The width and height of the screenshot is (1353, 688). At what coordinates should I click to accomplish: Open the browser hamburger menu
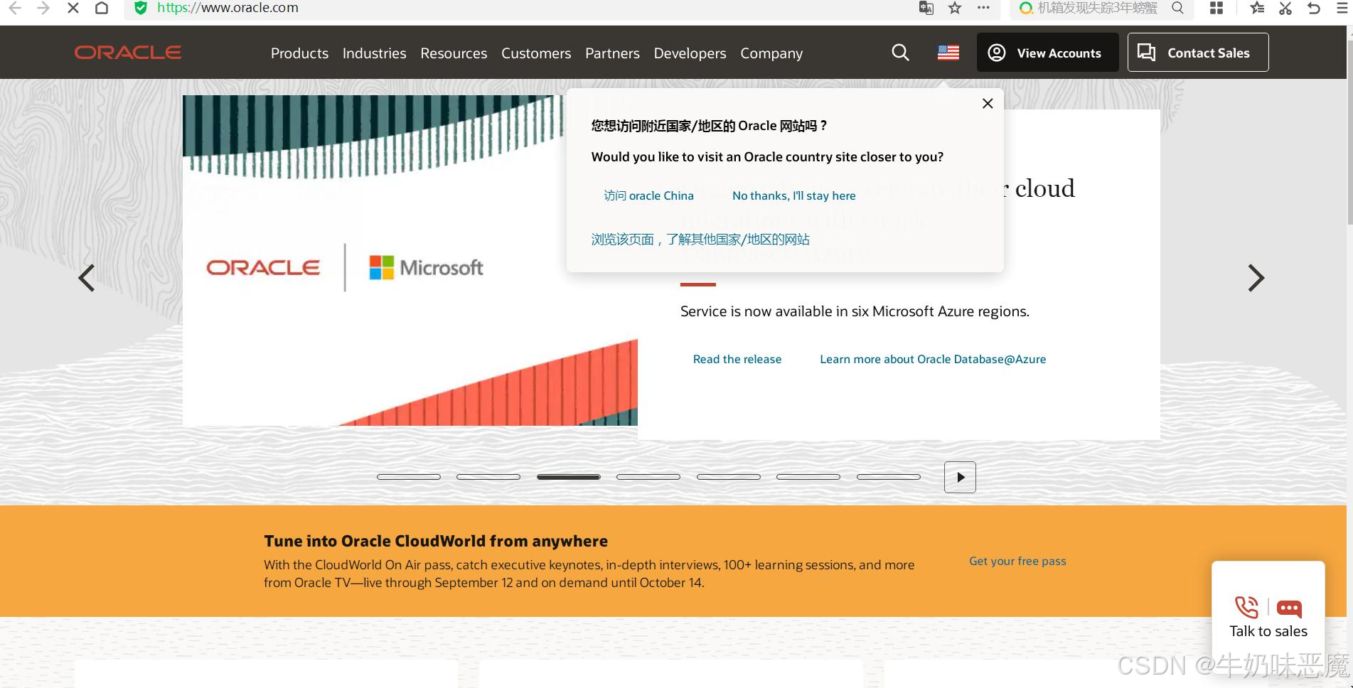coord(1342,8)
